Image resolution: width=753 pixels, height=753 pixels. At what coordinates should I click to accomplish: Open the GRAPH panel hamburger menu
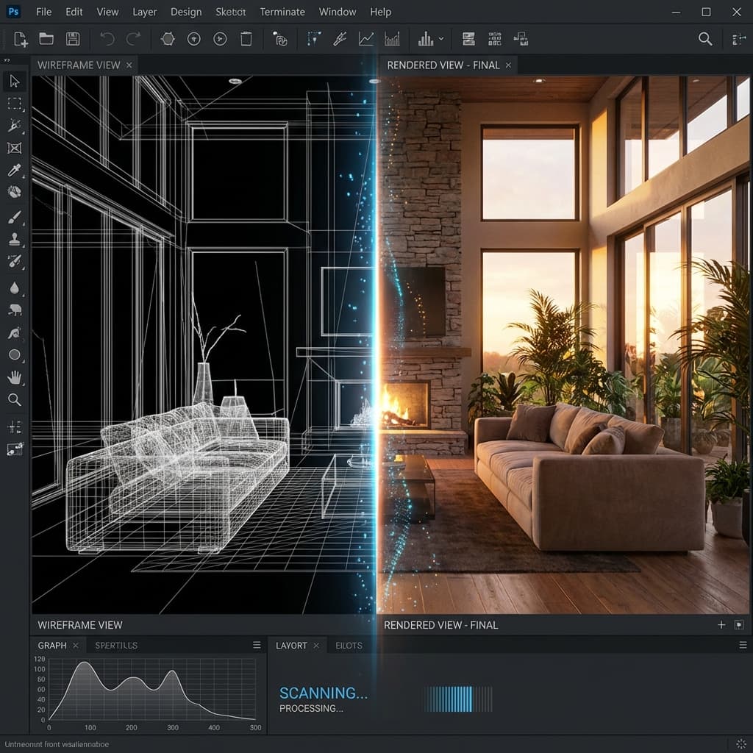coord(256,644)
